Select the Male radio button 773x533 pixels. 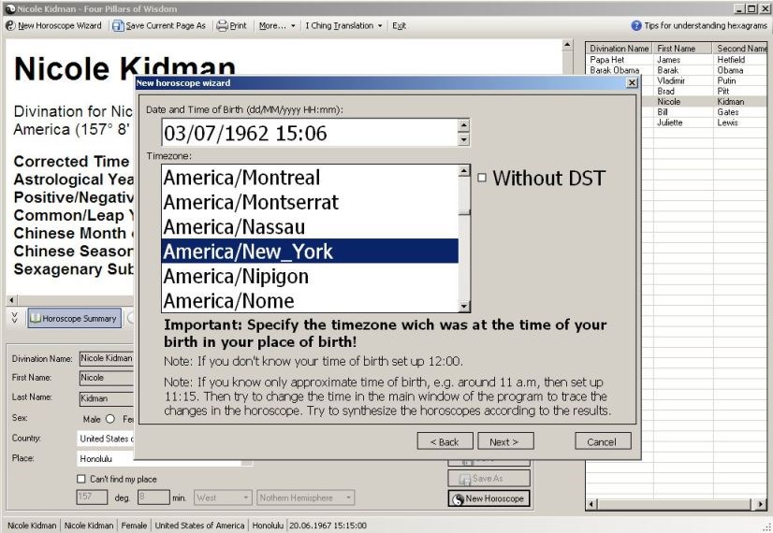(x=109, y=419)
